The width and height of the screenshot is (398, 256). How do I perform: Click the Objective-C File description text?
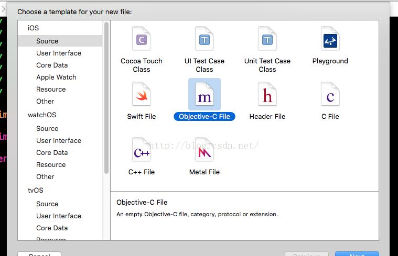pyautogui.click(x=197, y=215)
